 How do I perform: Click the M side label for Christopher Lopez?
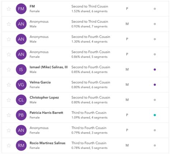127,100
